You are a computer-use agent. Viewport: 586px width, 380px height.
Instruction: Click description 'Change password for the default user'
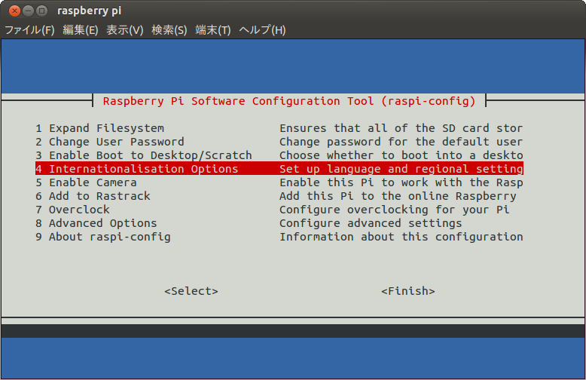click(x=401, y=142)
